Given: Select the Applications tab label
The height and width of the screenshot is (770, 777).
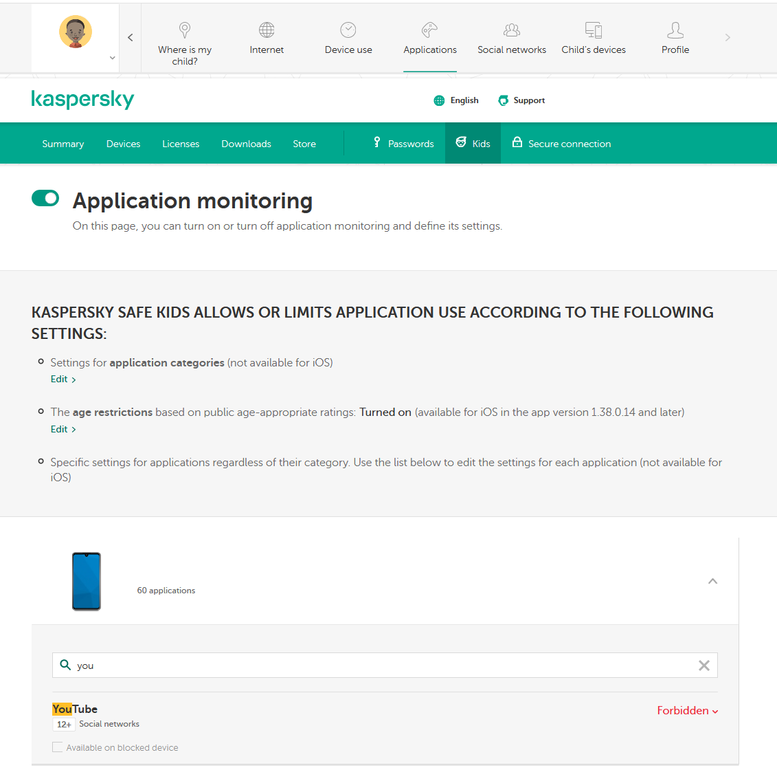Looking at the screenshot, I should pos(430,49).
